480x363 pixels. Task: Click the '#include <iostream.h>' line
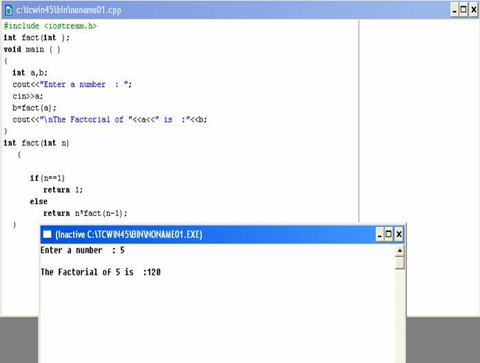pyautogui.click(x=50, y=26)
